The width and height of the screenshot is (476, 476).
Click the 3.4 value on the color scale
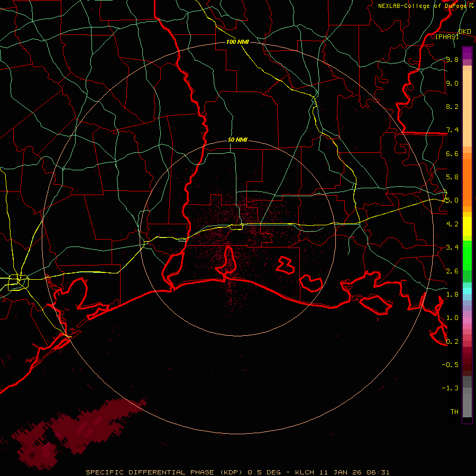coord(452,248)
